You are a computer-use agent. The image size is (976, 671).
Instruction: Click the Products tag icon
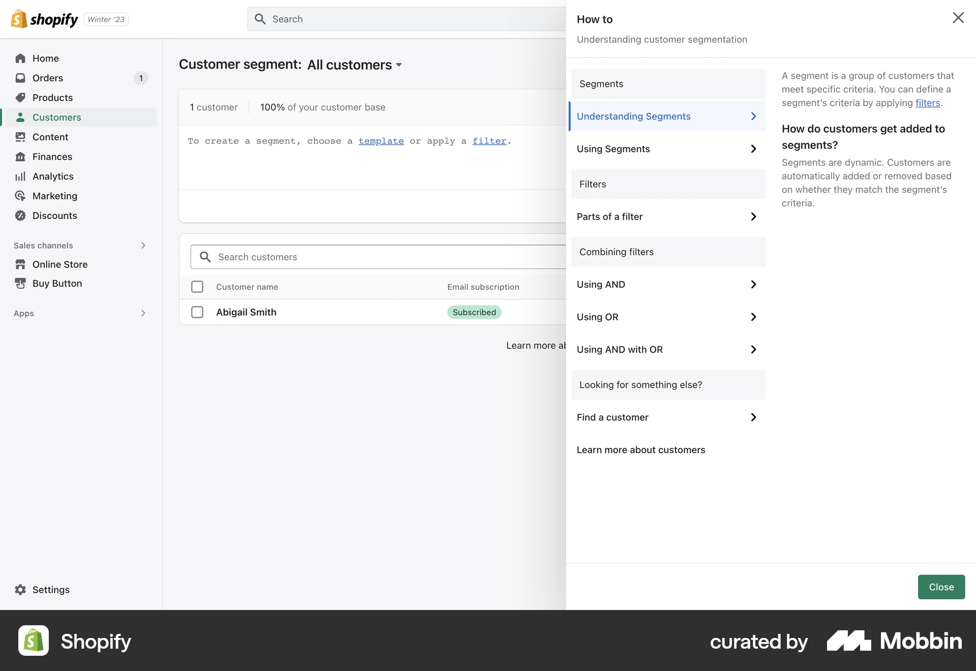pos(20,98)
